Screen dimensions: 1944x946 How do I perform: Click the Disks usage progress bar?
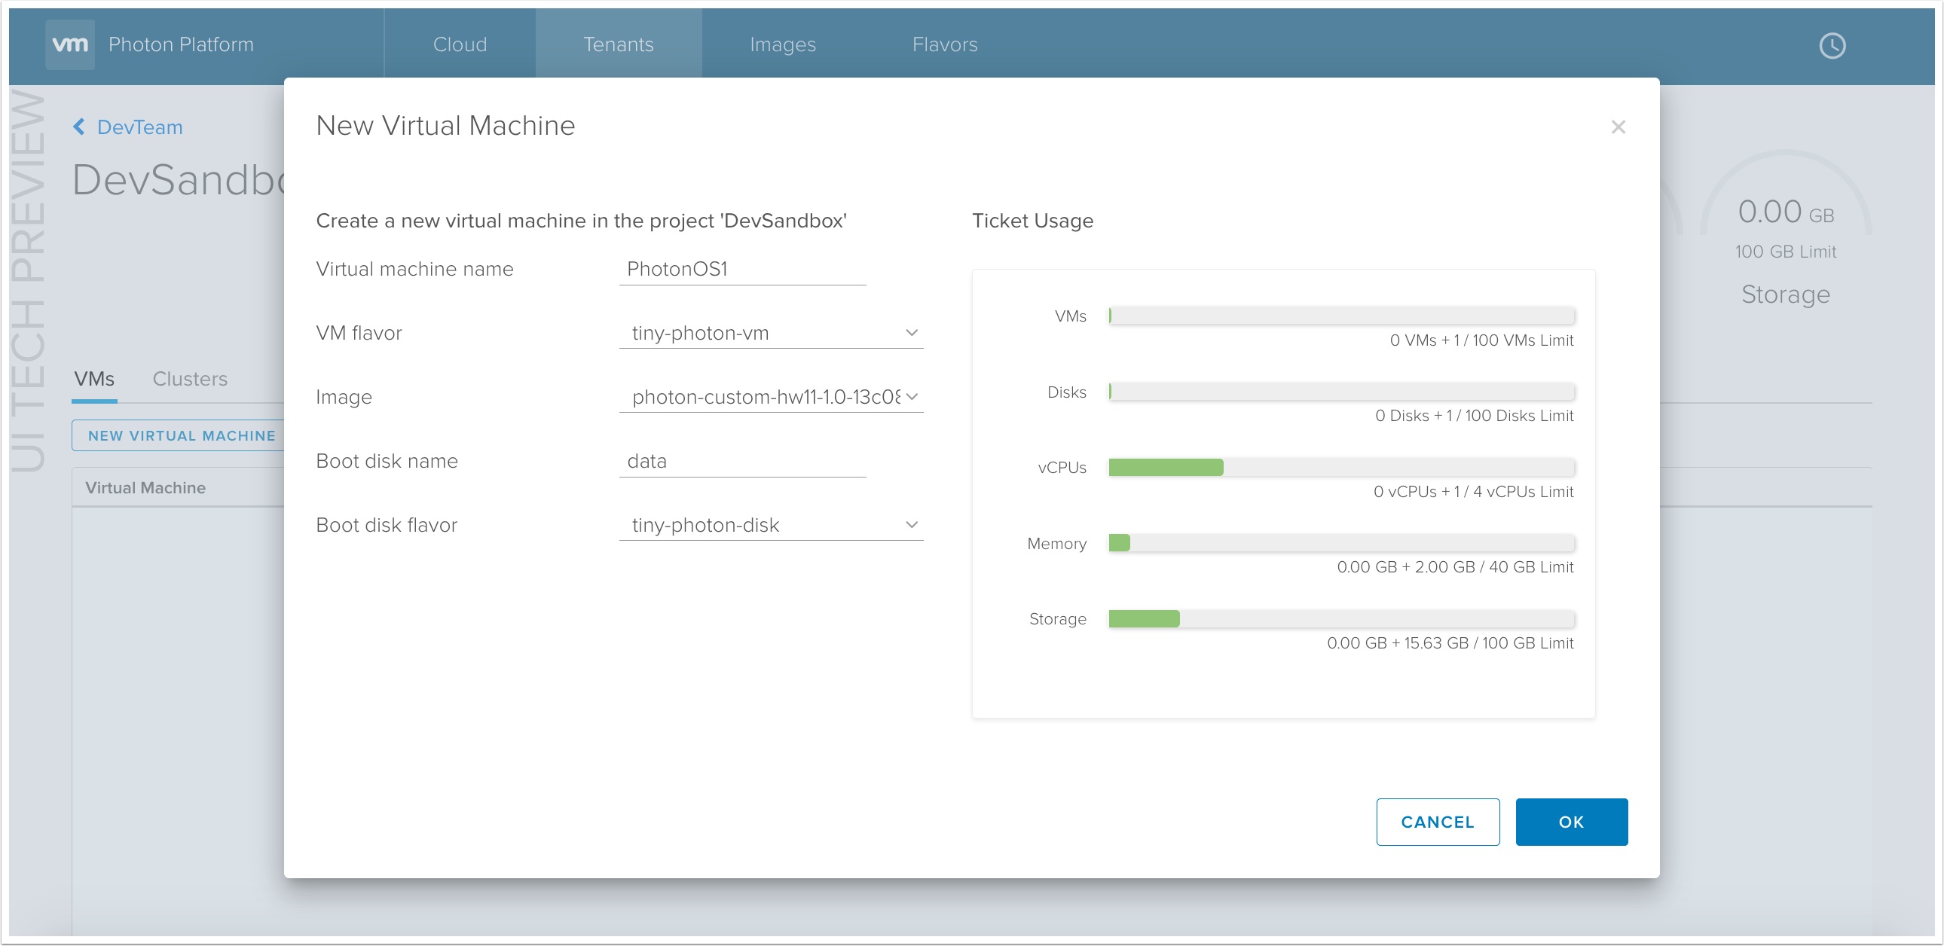pos(1341,392)
